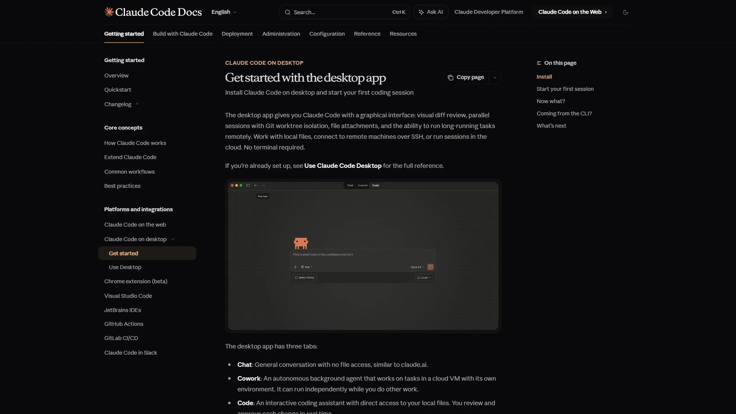Open the Deployment tab
This screenshot has height=414, width=736.
click(237, 34)
